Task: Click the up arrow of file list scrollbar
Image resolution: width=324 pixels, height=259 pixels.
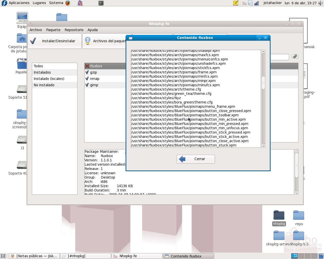Action: click(x=264, y=52)
